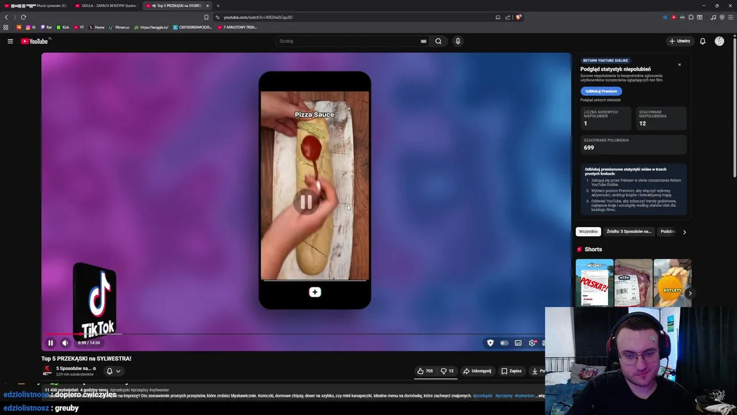Image resolution: width=737 pixels, height=415 pixels.
Task: Click the music note toolbar icon
Action: point(713,17)
